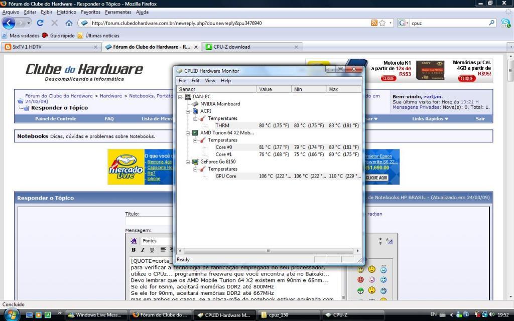
Task: Open the File menu in Hardware Monitor
Action: coord(182,81)
